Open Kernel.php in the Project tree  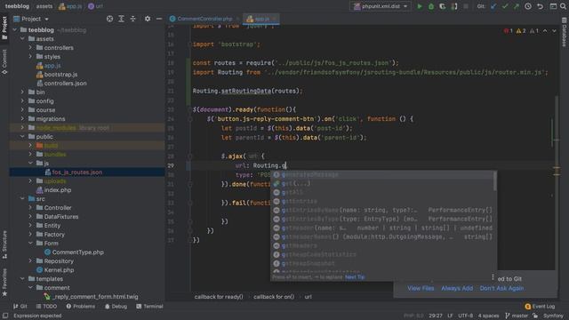(59, 270)
